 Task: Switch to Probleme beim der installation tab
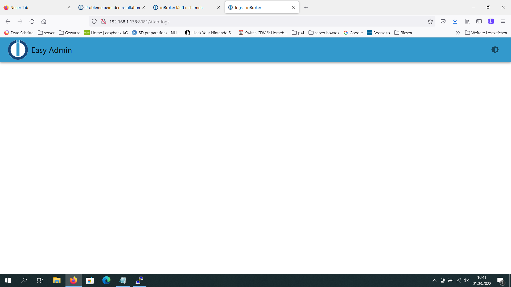(112, 7)
